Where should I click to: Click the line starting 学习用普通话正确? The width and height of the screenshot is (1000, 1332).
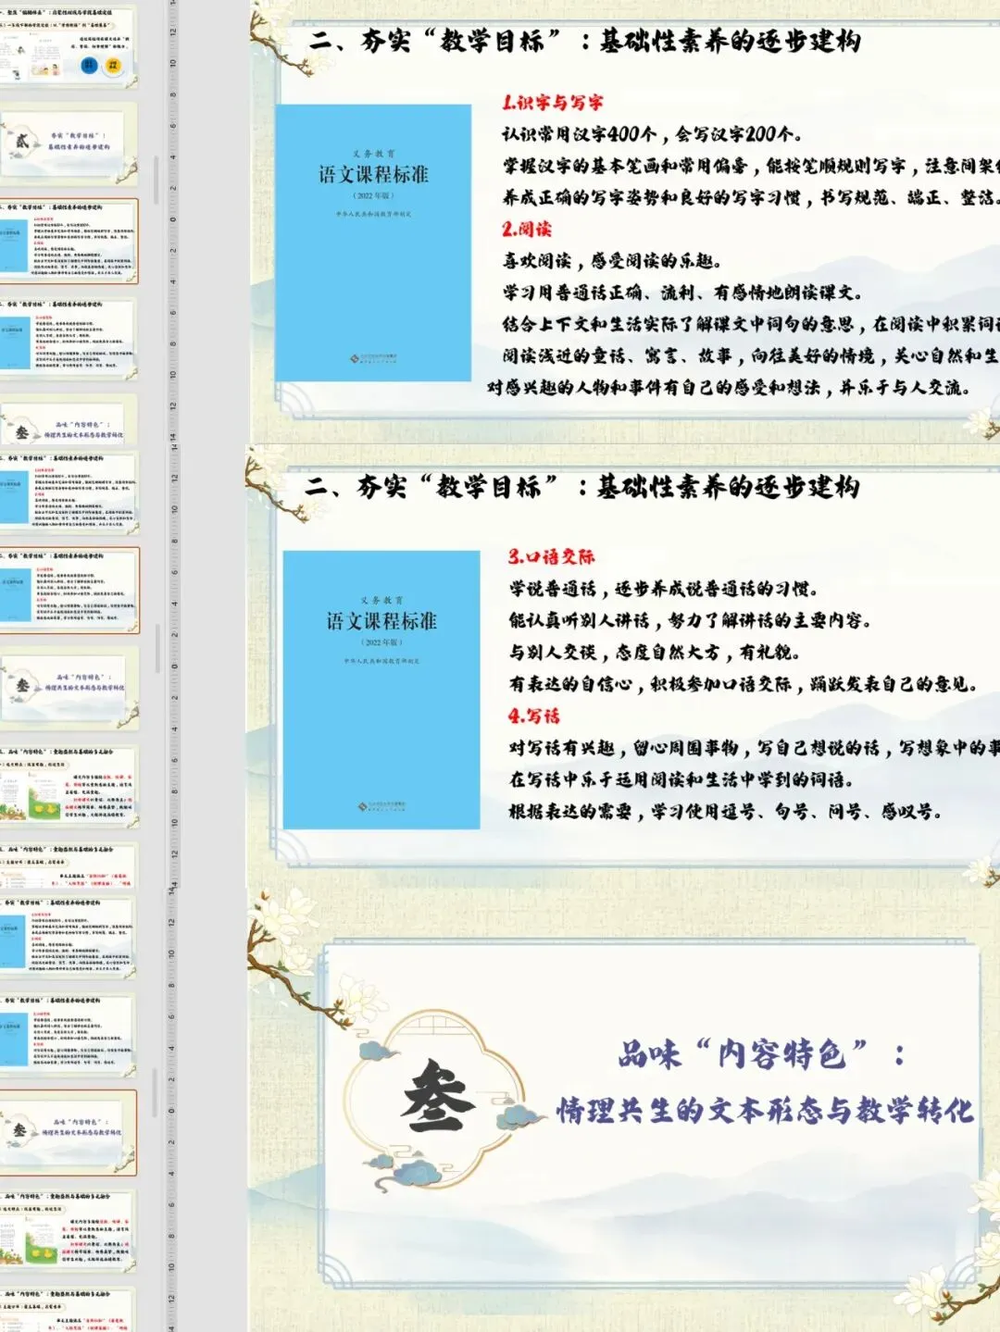(x=682, y=293)
